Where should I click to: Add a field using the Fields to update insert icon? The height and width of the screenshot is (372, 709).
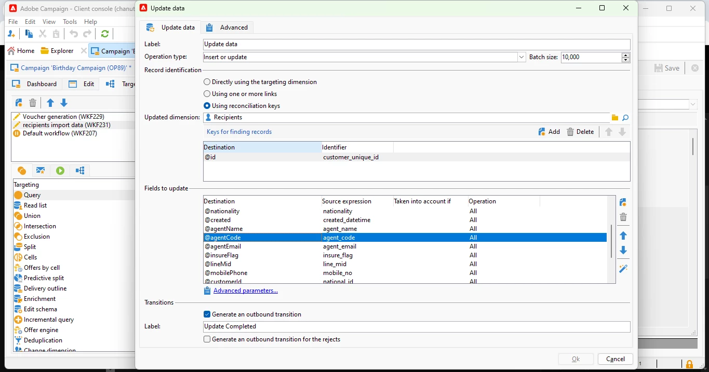(623, 202)
